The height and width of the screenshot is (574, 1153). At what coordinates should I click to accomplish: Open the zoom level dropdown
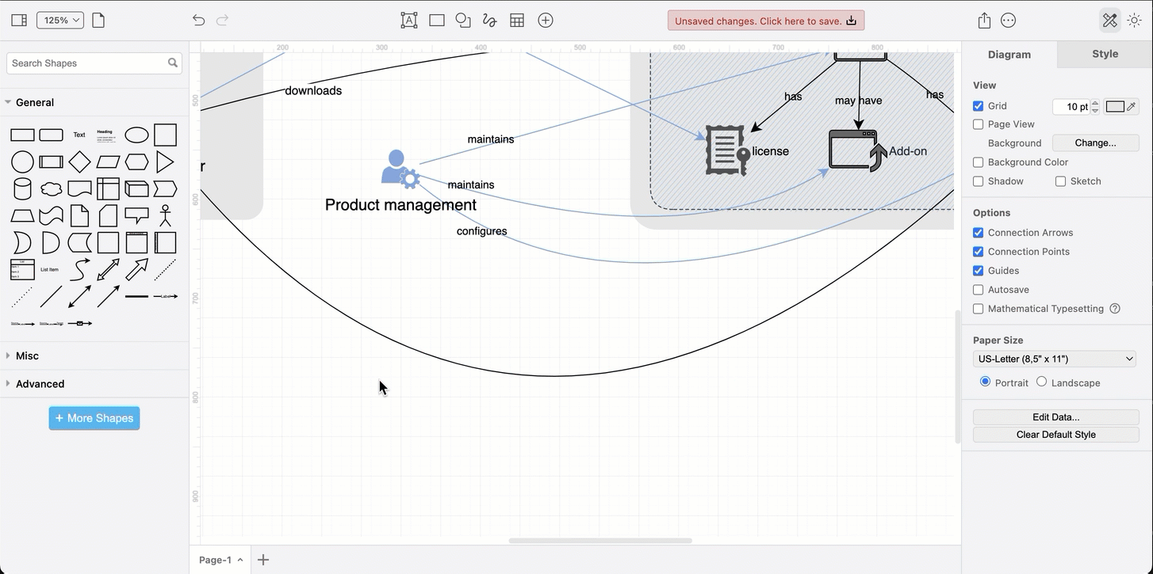click(x=59, y=20)
